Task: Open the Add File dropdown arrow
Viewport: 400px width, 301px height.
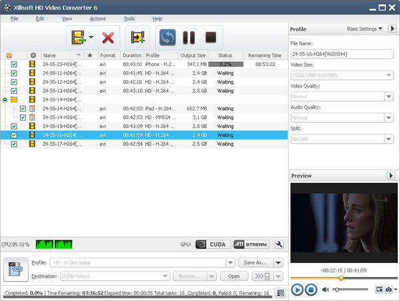Action: tap(91, 37)
